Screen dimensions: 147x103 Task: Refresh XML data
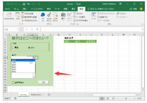[103, 20]
